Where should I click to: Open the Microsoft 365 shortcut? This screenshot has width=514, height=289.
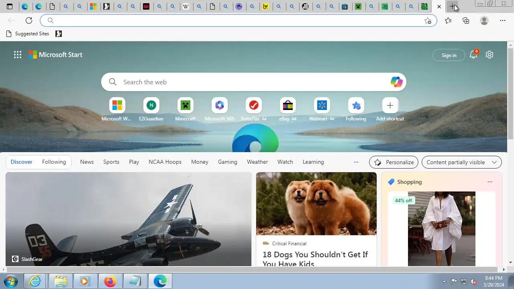pyautogui.click(x=219, y=110)
